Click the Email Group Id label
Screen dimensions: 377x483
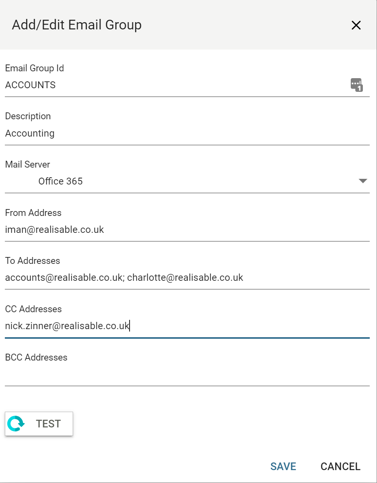[x=34, y=68]
